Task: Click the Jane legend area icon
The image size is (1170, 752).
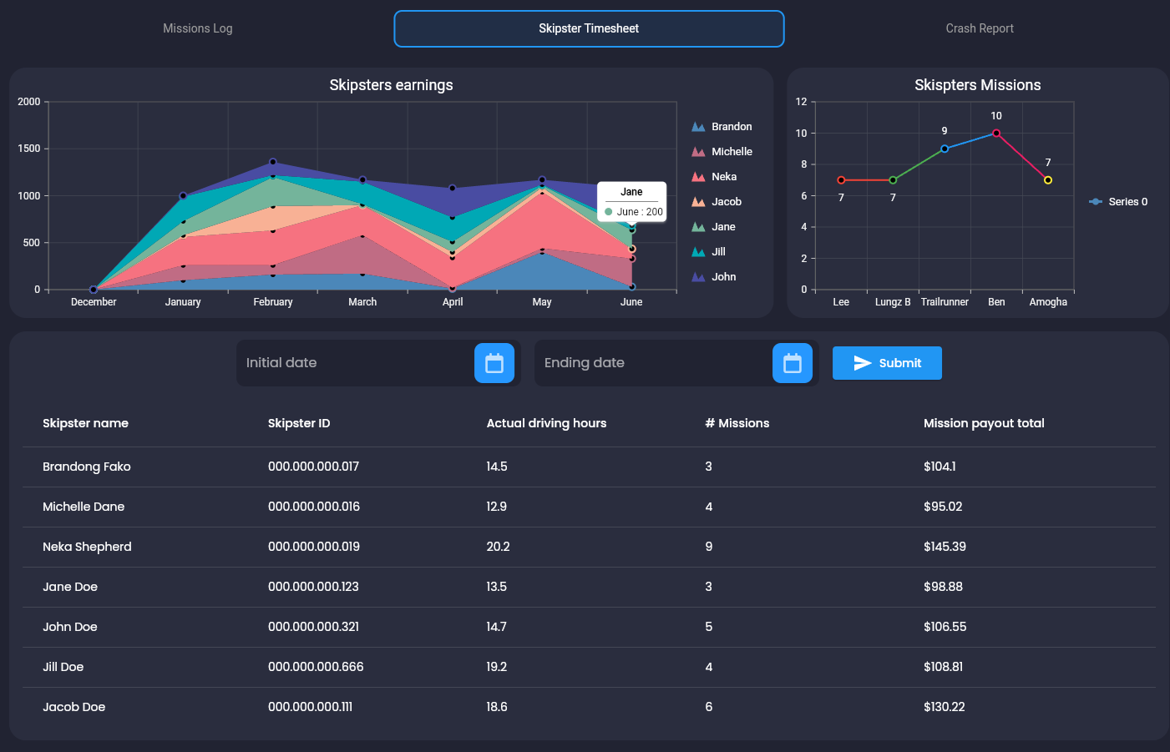Action: click(698, 227)
